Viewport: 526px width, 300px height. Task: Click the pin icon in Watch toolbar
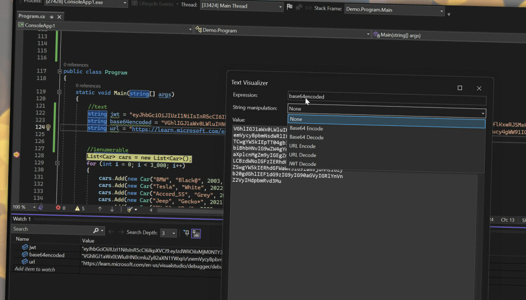[x=186, y=233]
